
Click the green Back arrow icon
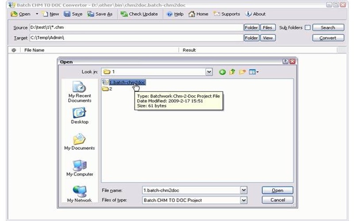point(222,72)
